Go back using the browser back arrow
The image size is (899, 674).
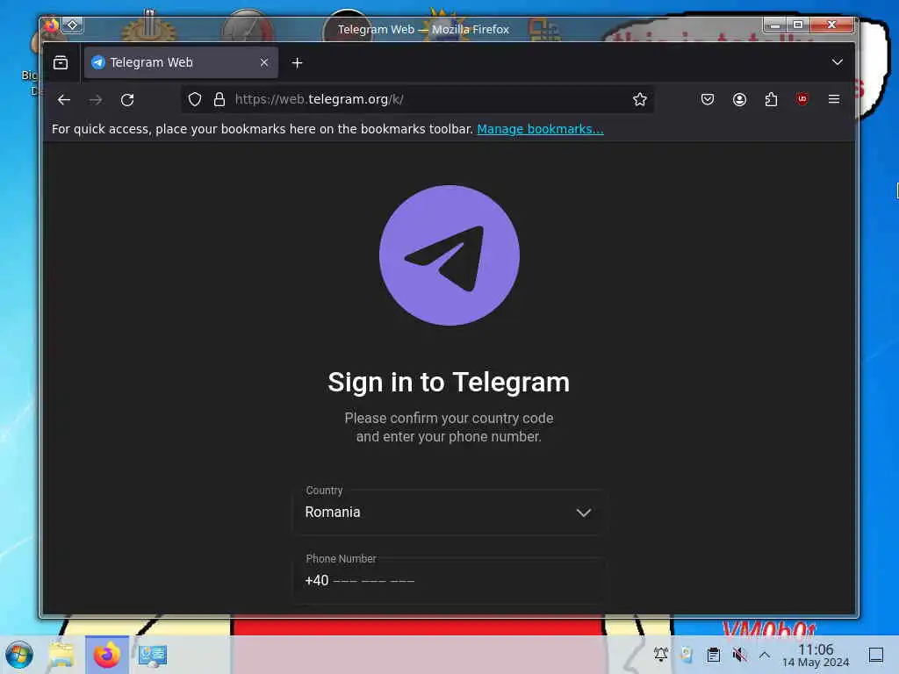63,100
